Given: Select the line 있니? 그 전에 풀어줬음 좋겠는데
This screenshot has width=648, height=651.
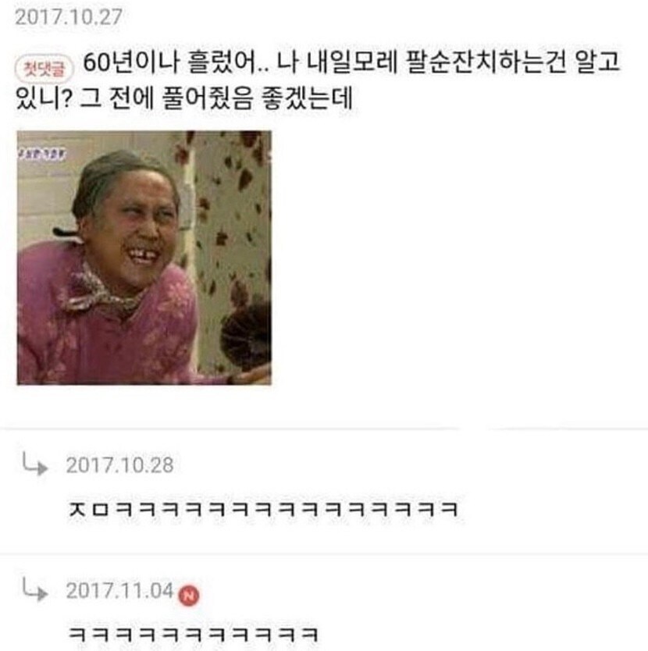Looking at the screenshot, I should point(184,98).
